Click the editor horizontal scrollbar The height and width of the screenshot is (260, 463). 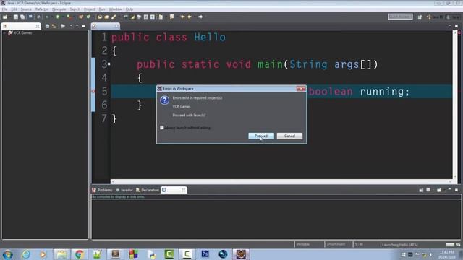pyautogui.click(x=281, y=181)
